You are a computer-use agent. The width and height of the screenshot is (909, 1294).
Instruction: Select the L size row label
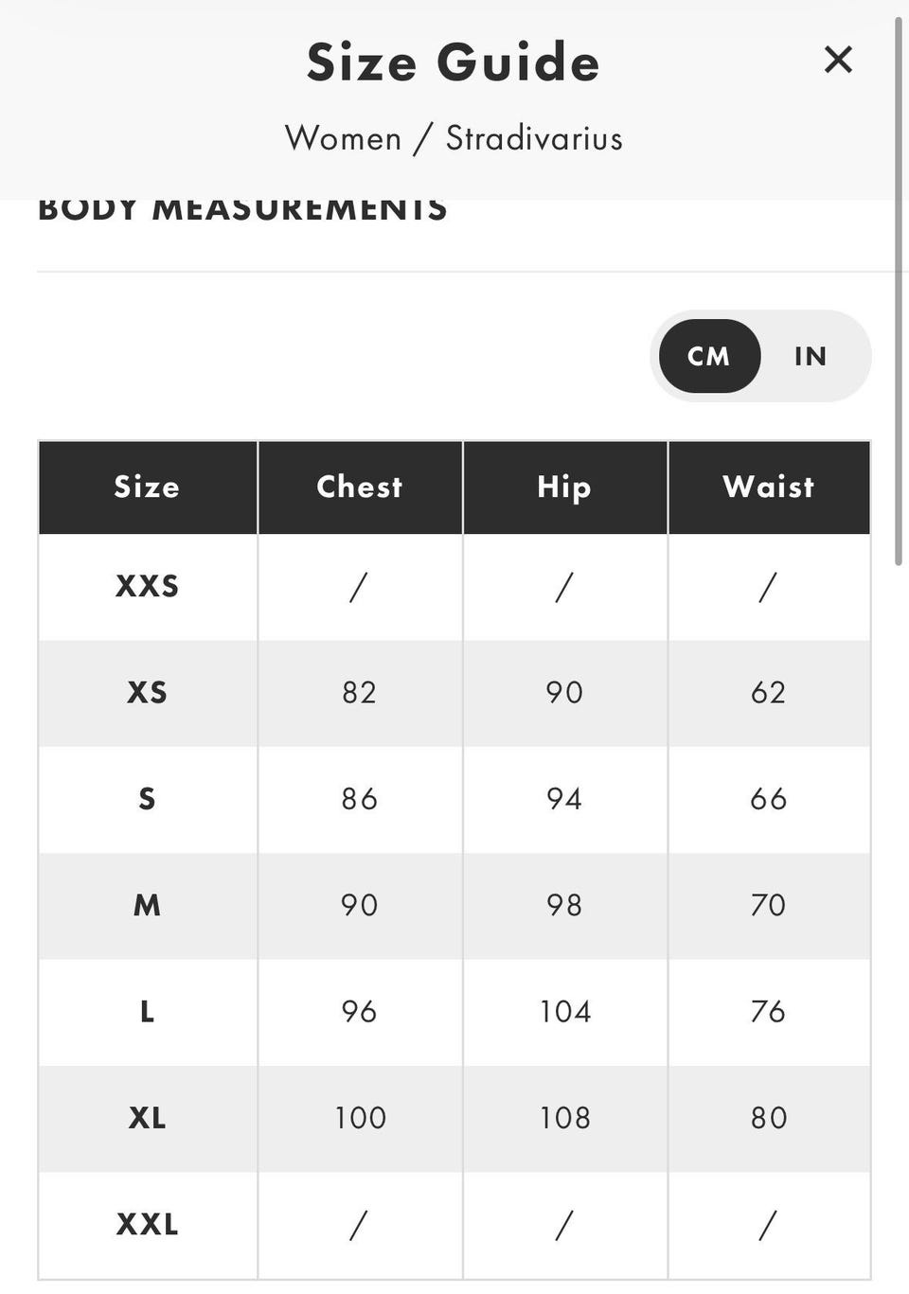(147, 1012)
